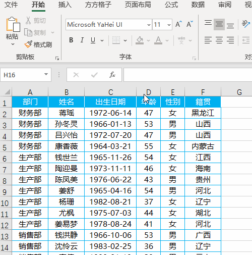Select cell containing 1966-01-13

(x=110, y=124)
